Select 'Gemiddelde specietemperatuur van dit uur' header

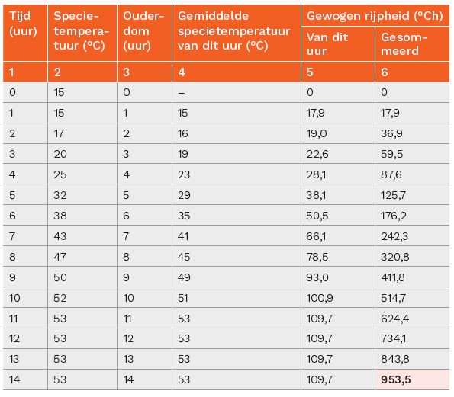coord(237,33)
